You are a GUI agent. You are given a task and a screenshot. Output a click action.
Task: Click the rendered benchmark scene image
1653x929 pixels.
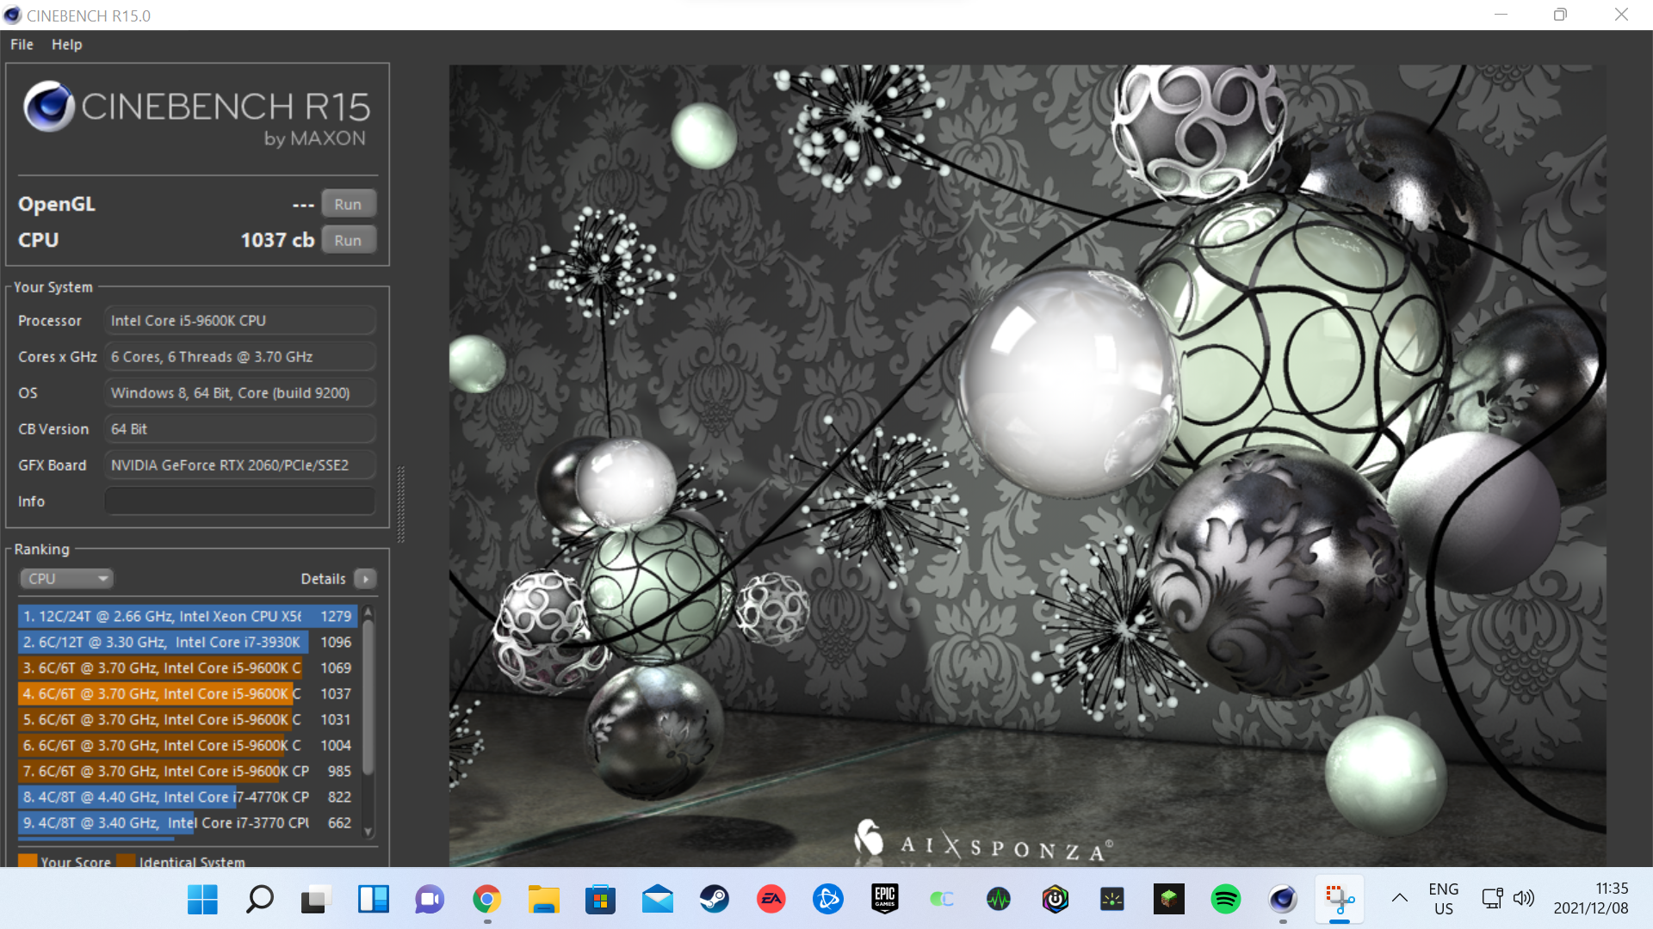pyautogui.click(x=1027, y=465)
